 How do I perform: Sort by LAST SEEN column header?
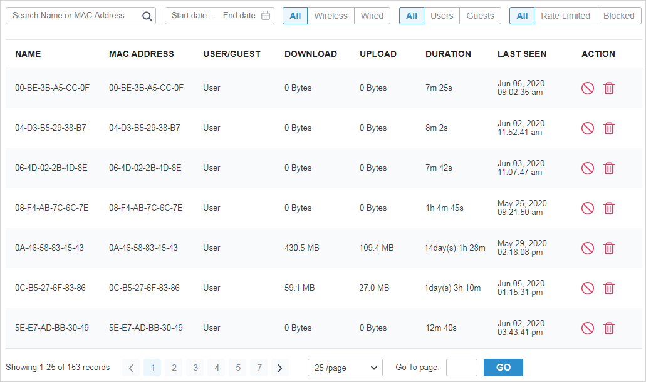[x=522, y=54]
